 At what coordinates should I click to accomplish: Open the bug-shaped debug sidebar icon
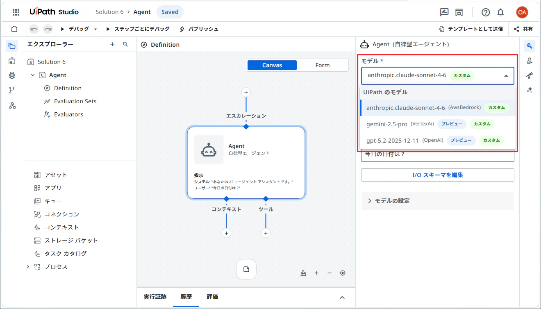12,75
